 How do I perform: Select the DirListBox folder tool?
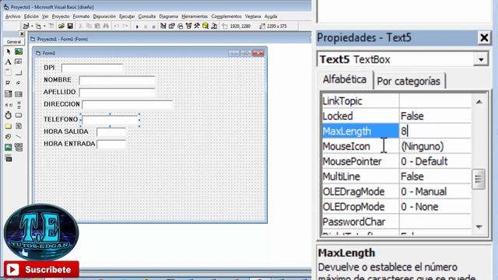pos(9,126)
